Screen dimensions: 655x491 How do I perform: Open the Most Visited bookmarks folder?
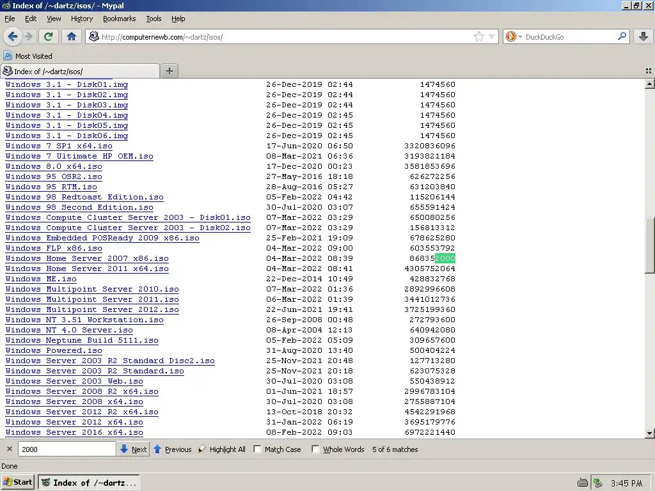click(x=28, y=56)
